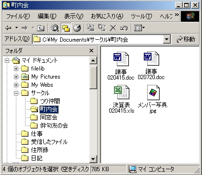Click the Forward arrow toolbar button
202x175 pixels.
tap(25, 28)
